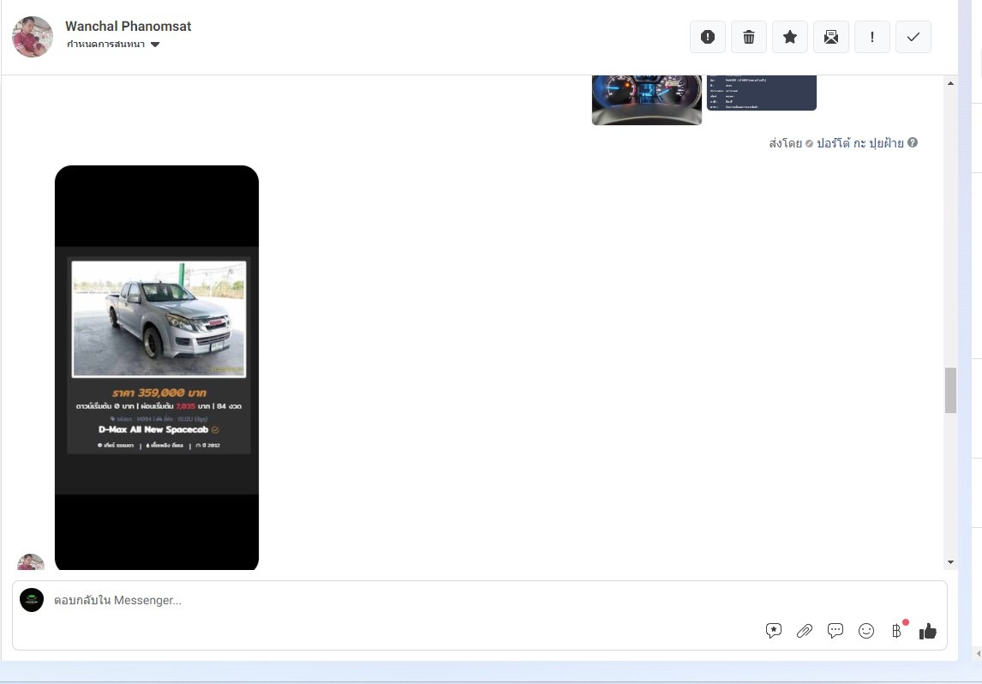Click the chat scrollbar down arrow
This screenshot has height=684, width=982.
[x=950, y=562]
